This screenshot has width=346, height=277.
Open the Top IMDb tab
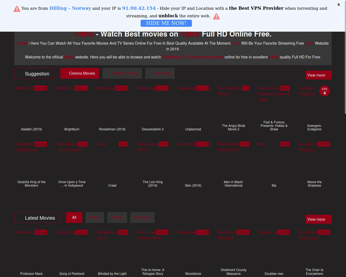coord(160,73)
